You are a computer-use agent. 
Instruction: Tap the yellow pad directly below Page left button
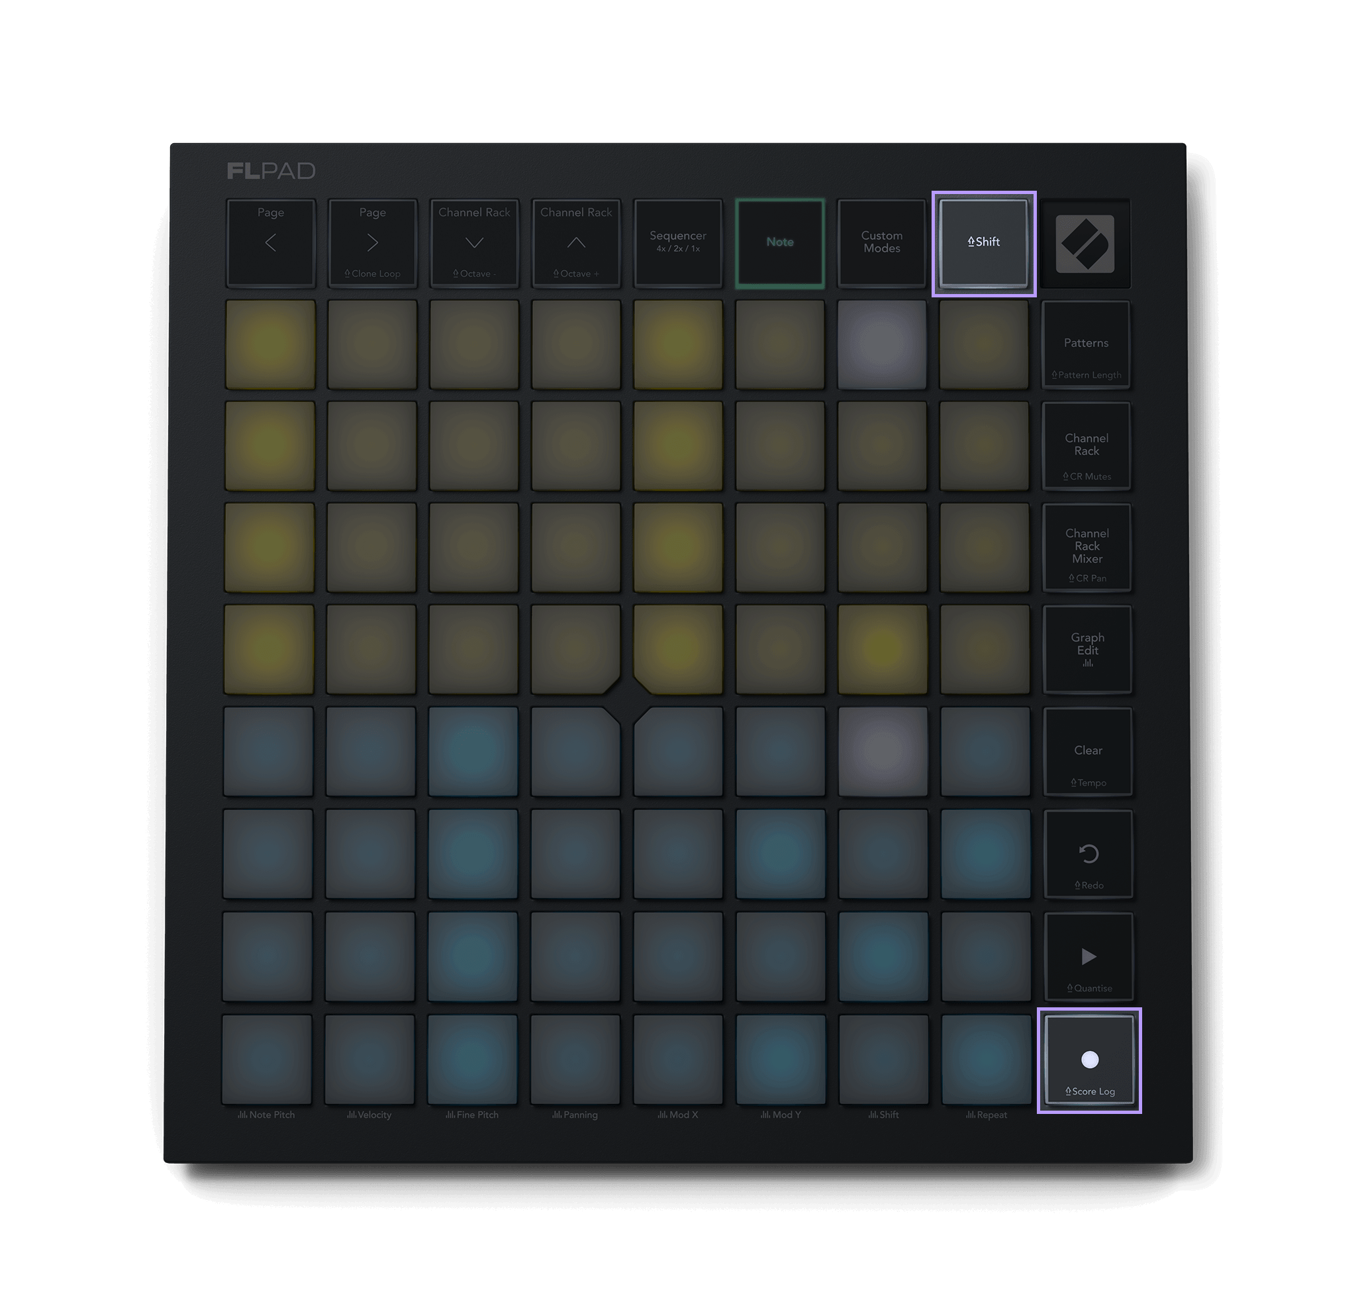pyautogui.click(x=271, y=344)
